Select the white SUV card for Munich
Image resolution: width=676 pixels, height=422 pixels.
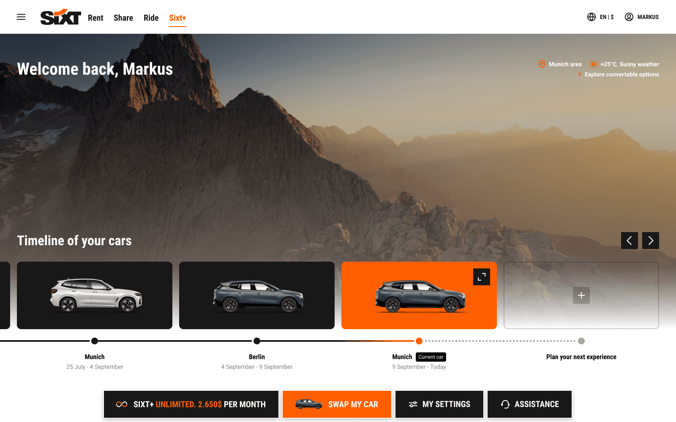(95, 295)
